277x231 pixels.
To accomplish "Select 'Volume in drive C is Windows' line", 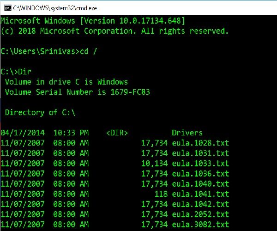I will [66, 82].
